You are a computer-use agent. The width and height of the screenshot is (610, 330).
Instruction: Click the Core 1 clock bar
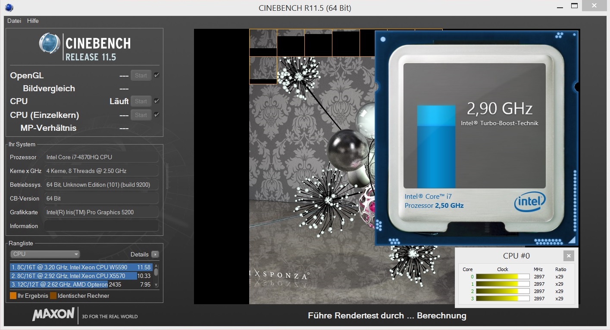pos(503,284)
